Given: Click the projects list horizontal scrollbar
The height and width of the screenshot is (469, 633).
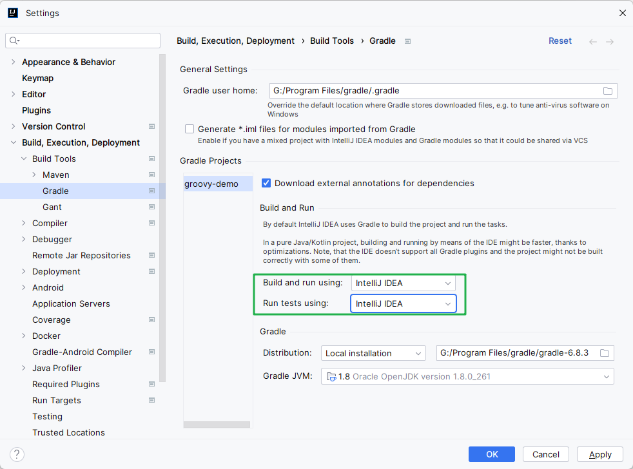Looking at the screenshot, I should 217,425.
